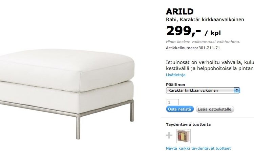254x154 pixels.
Task: Select the Karaktär kirkkaanvalkoinen combo box text
Action: 193,90
